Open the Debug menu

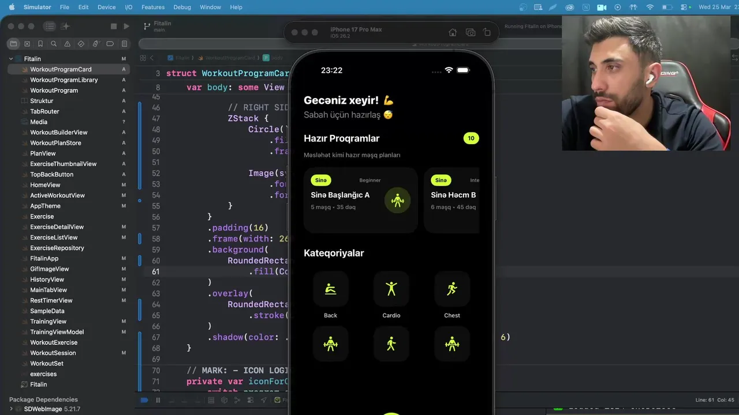tap(182, 7)
